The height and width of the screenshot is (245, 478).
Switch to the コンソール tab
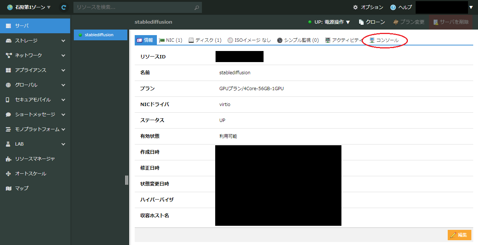pyautogui.click(x=384, y=40)
